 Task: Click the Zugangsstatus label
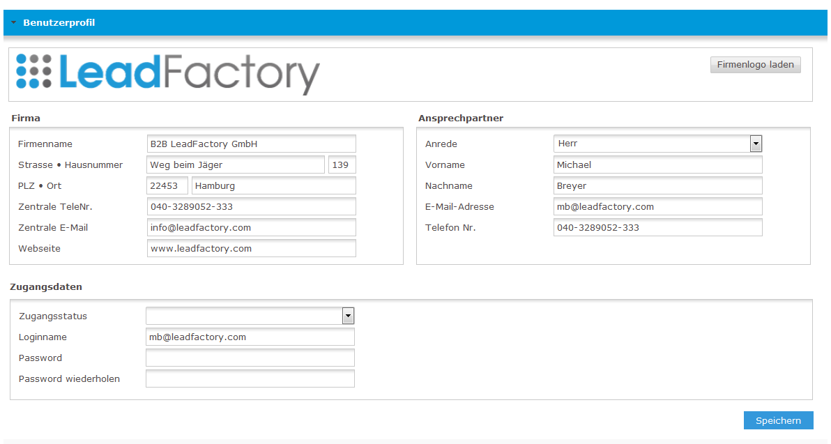[52, 316]
